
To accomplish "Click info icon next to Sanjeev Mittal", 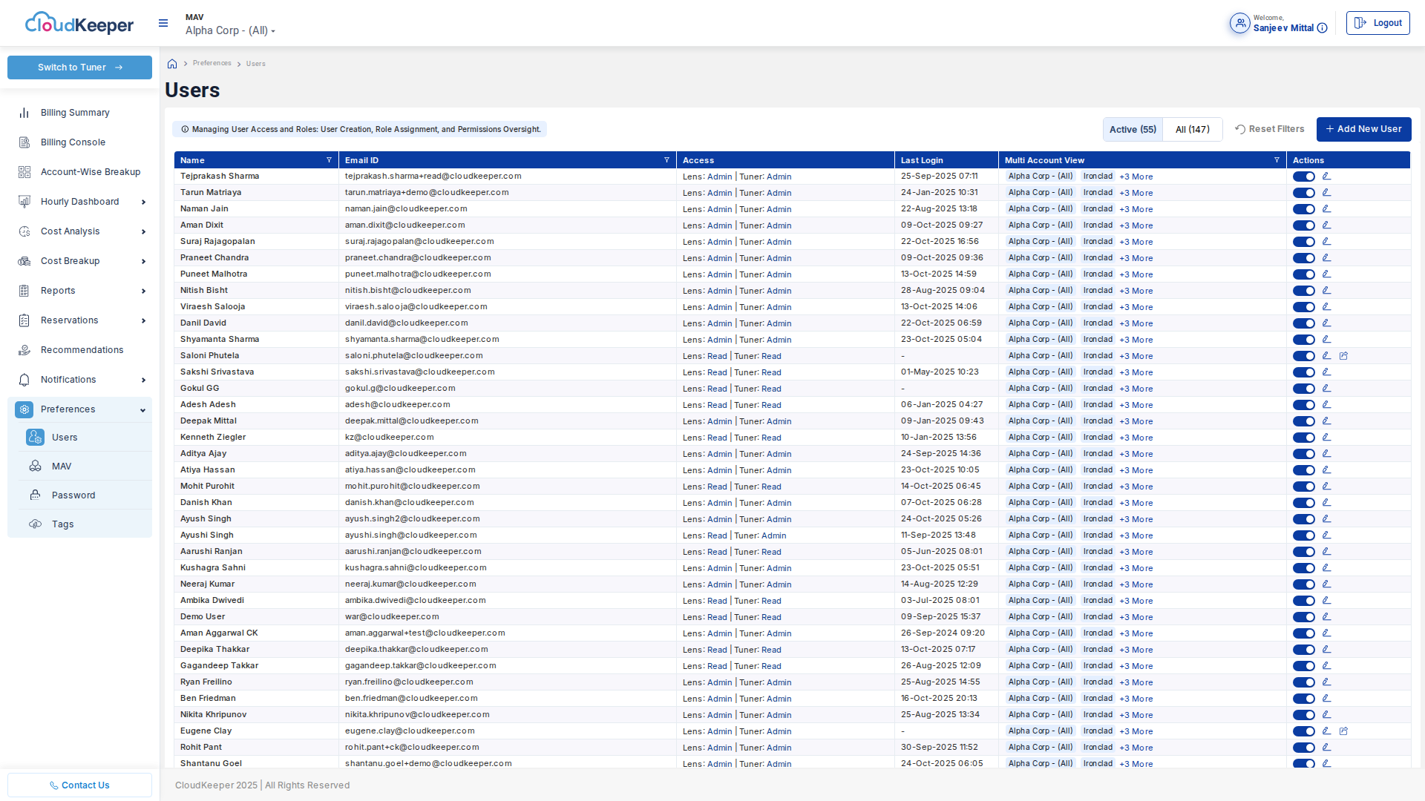I will (1322, 28).
